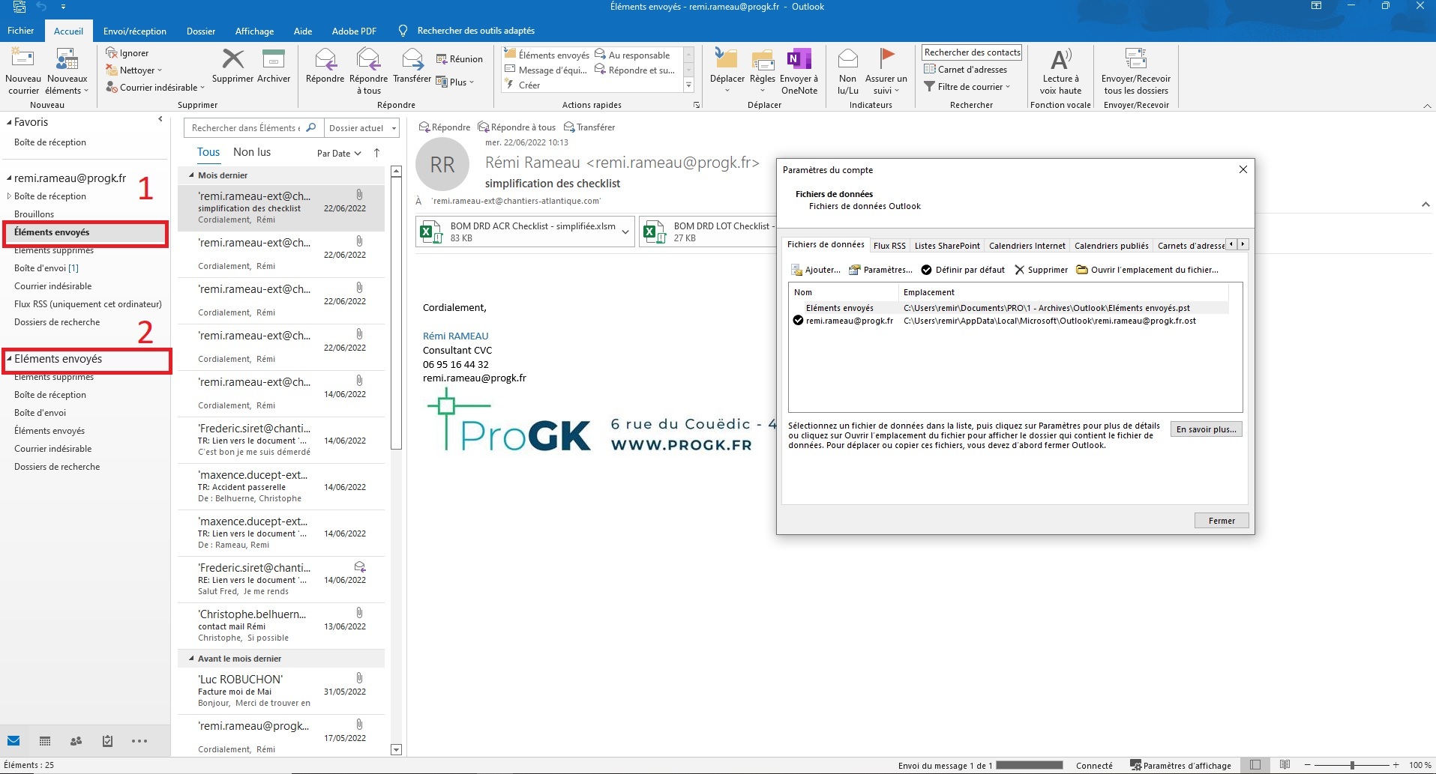Click the Archiver icon

(x=273, y=60)
